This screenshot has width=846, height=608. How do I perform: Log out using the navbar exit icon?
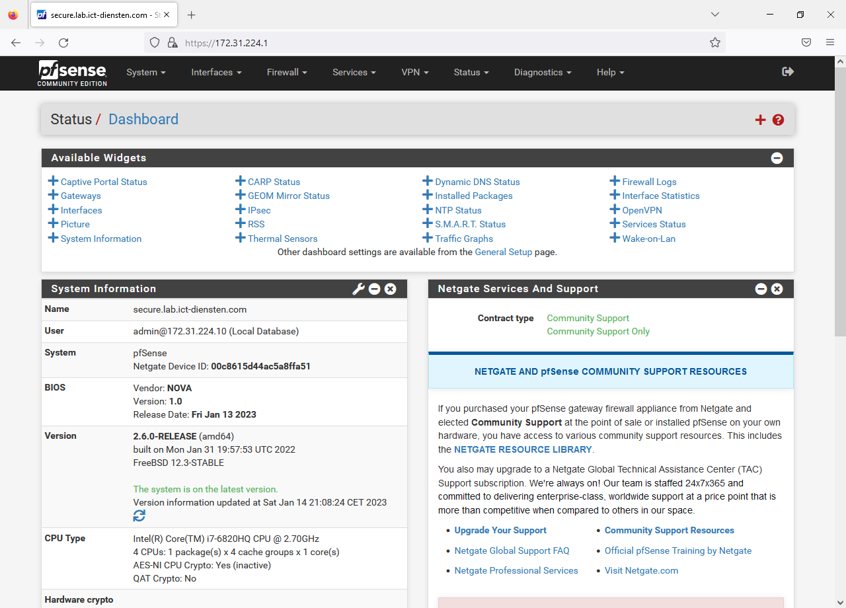(788, 71)
